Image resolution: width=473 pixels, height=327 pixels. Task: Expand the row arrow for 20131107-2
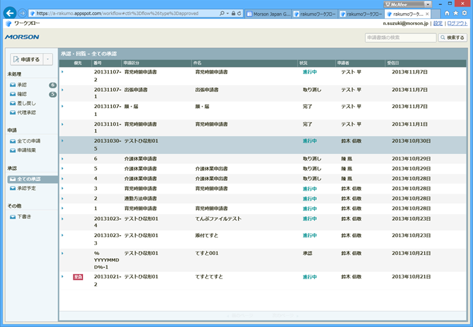tap(62, 72)
